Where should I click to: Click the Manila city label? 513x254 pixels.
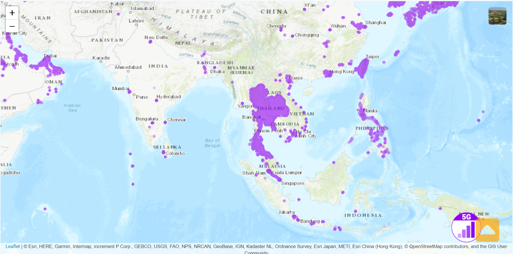[x=370, y=111]
